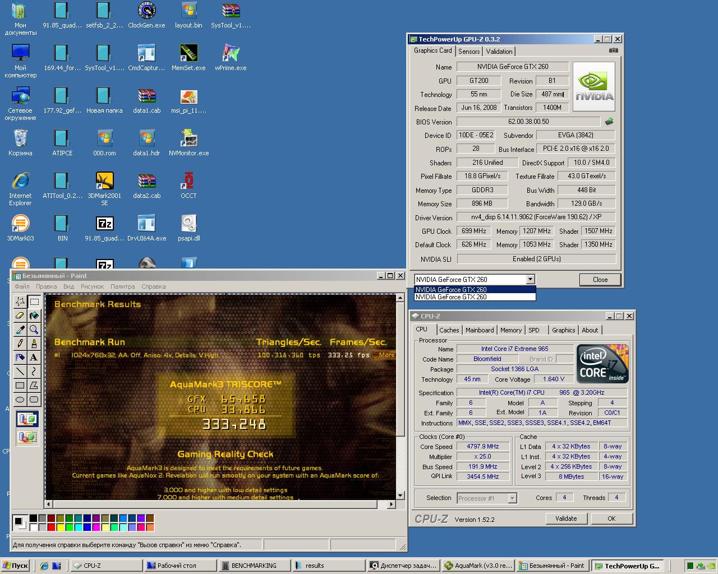Open MemSet.exe desktop icon
Viewport: 718px width, 574px height.
coord(188,58)
